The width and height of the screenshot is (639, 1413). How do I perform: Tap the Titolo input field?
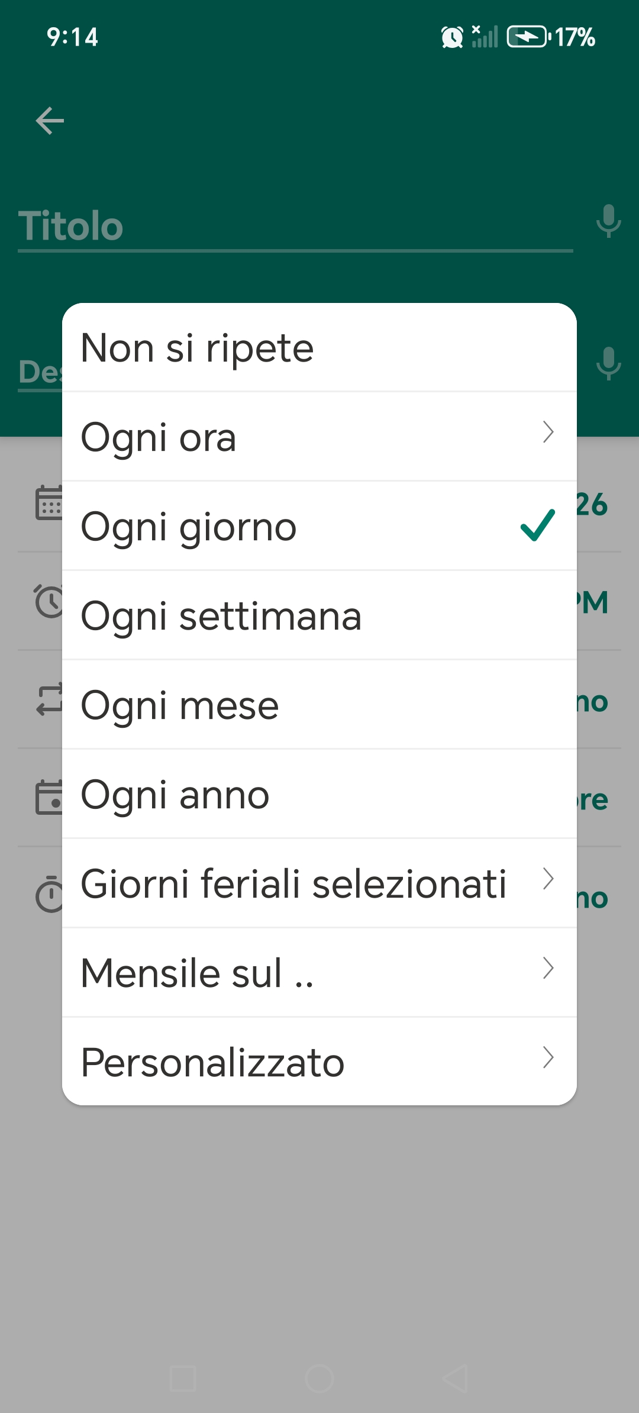pyautogui.click(x=295, y=227)
